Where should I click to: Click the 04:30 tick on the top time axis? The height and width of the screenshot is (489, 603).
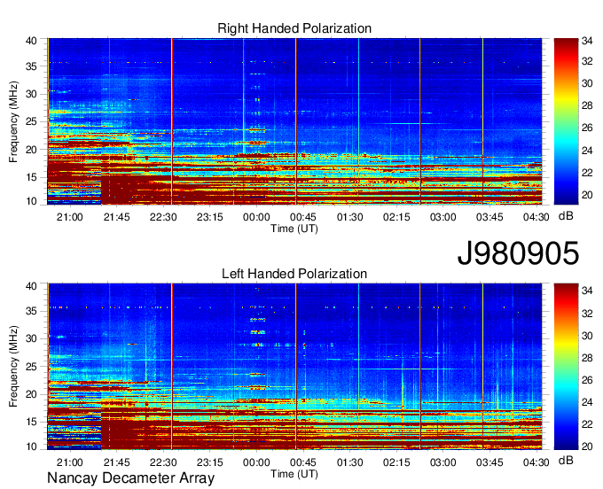[x=536, y=217]
